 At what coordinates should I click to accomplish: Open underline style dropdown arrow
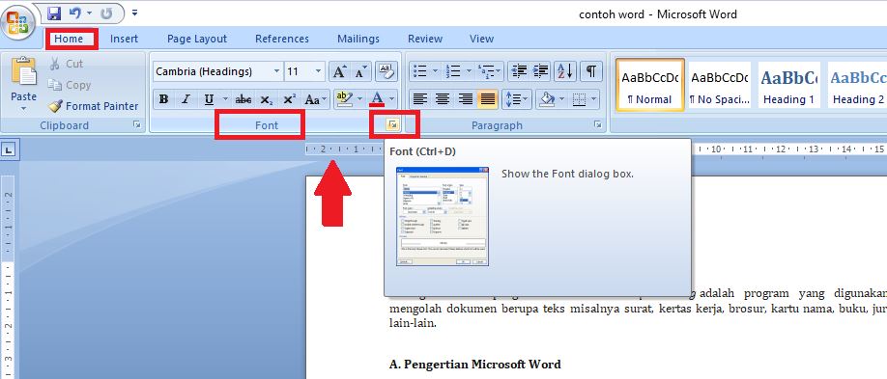(x=224, y=100)
